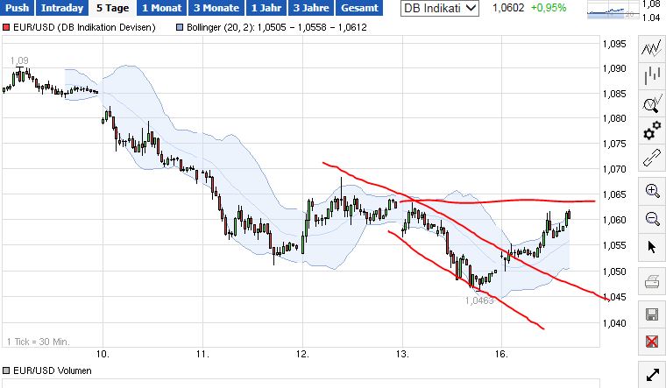Click the 10. date axis label
666x388 pixels.
[103, 354]
